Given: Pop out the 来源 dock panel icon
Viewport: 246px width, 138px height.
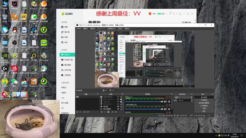Looking at the screenshot, I should pyautogui.click(x=122, y=94).
